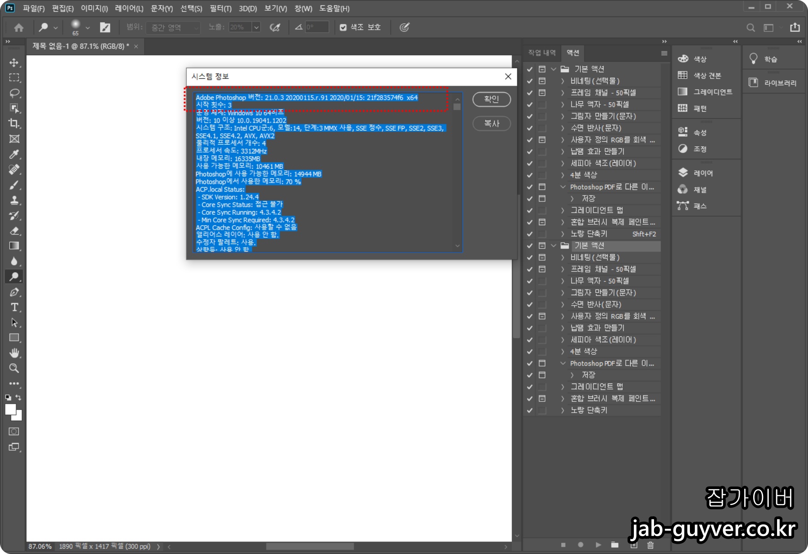
Task: Expand the first 그림자 만들기(문자) action
Action: (562, 116)
